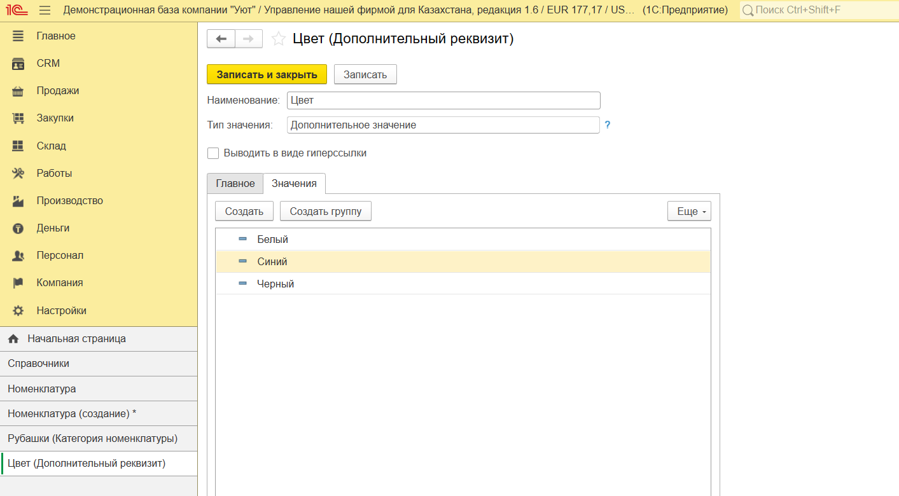Select the Черный value row
Image resolution: width=899 pixels, height=496 pixels.
(x=275, y=284)
